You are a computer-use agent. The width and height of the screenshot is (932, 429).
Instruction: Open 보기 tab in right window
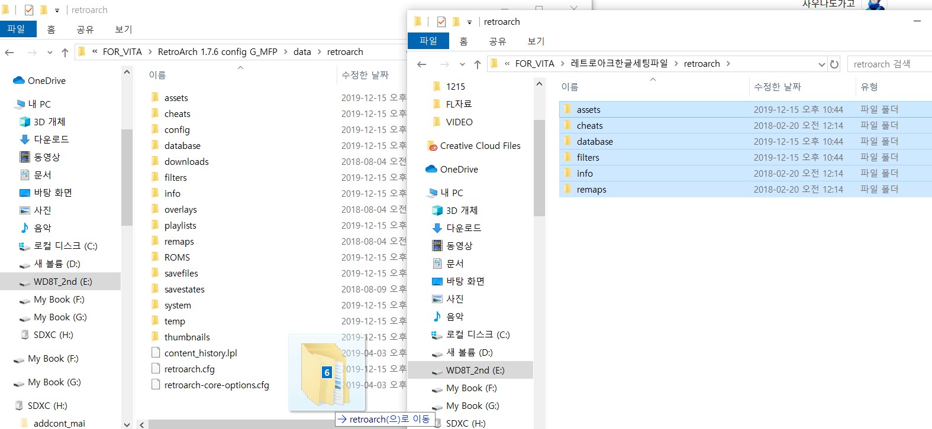(536, 41)
